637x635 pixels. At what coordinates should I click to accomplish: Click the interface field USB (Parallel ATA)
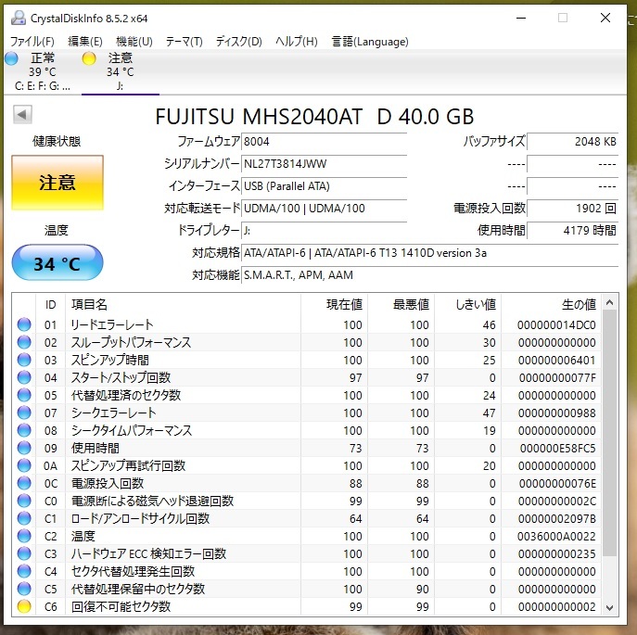point(324,186)
